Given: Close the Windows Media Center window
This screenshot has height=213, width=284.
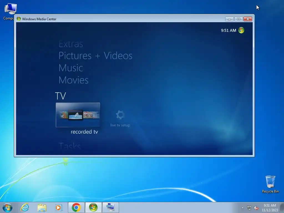Looking at the screenshot, I should point(248,19).
